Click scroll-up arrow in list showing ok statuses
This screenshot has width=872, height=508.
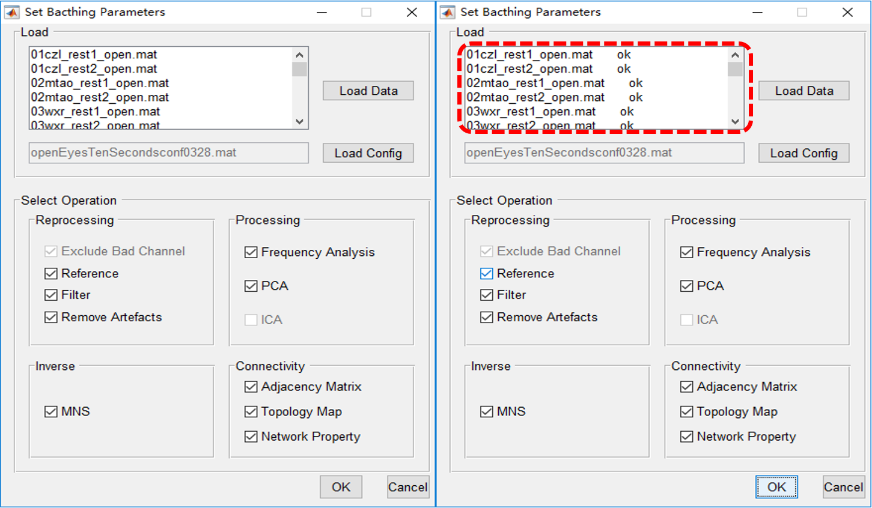click(735, 55)
